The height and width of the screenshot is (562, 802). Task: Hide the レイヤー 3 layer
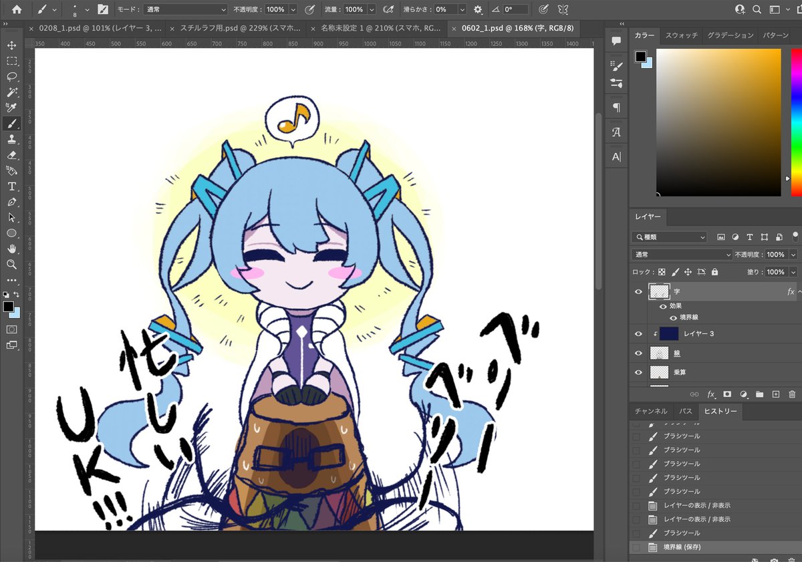pos(638,334)
